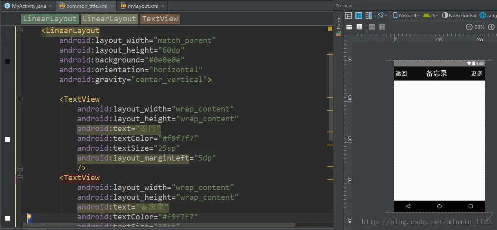This screenshot has height=230, width=497.
Task: Click the half-circle theme icon
Action: 445,16
